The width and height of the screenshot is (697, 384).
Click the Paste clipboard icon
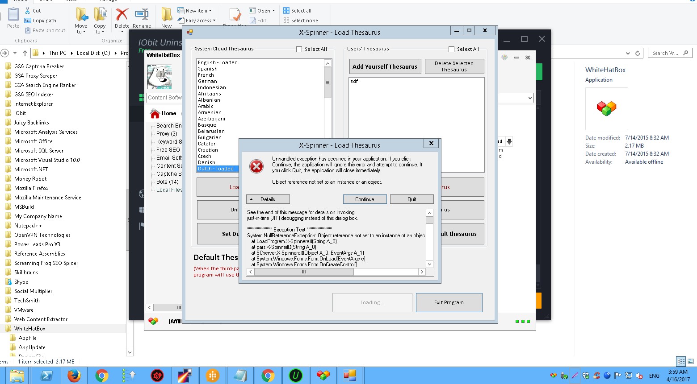13,16
